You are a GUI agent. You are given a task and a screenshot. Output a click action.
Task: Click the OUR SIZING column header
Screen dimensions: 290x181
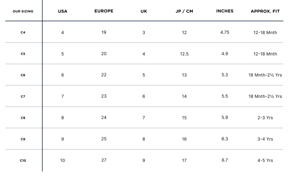coord(23,11)
